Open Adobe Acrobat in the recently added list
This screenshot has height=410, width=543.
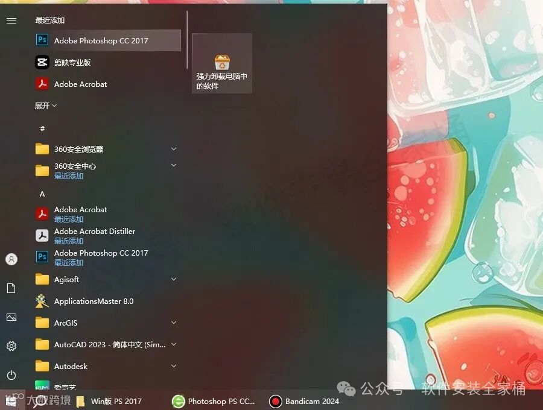(x=108, y=84)
